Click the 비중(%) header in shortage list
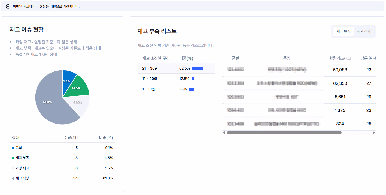Viewport: 386px width, 195px height. tap(186, 58)
